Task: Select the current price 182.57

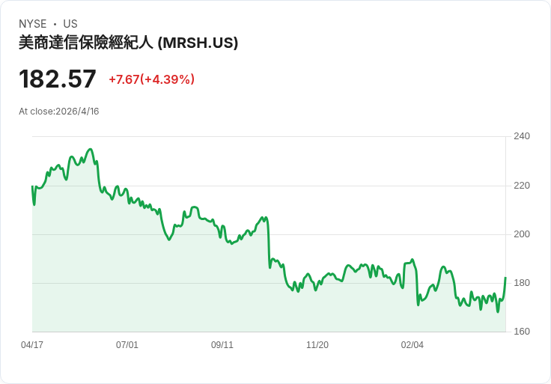Action: 58,79
